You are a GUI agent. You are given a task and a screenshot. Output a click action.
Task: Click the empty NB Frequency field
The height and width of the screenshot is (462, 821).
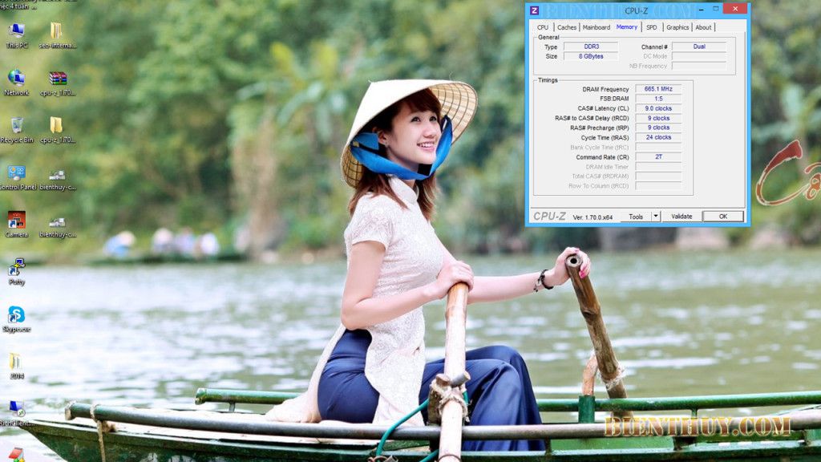pos(699,66)
